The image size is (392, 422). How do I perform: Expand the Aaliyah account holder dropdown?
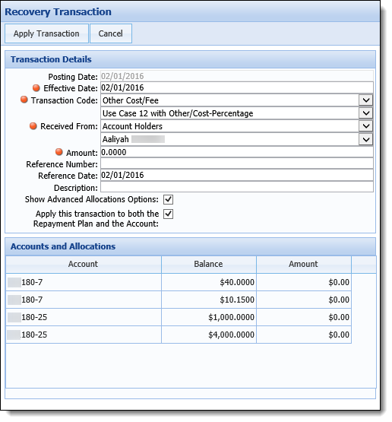pos(366,139)
